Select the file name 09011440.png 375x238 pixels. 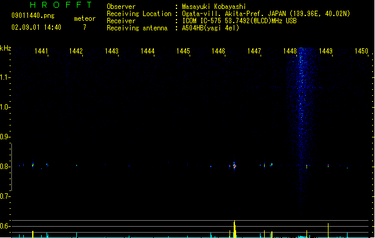(33, 15)
